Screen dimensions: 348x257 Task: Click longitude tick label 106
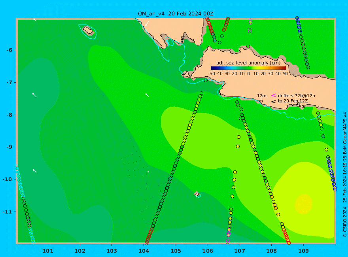pos(208,251)
